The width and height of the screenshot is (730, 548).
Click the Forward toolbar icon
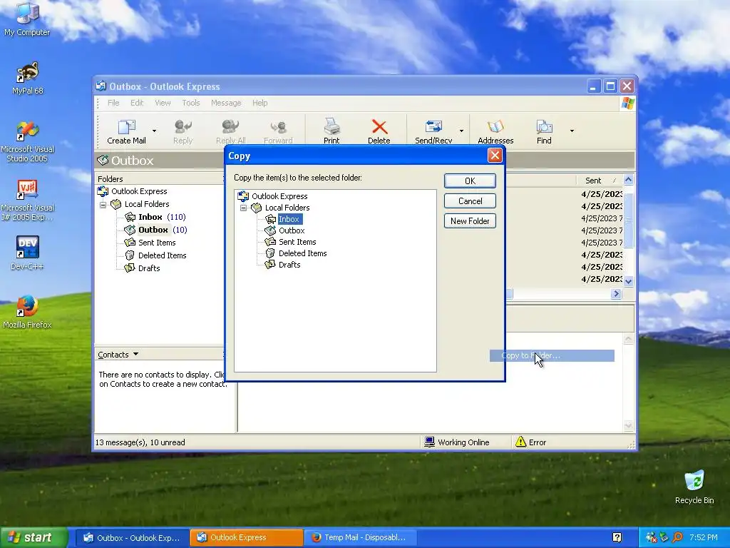[278, 131]
